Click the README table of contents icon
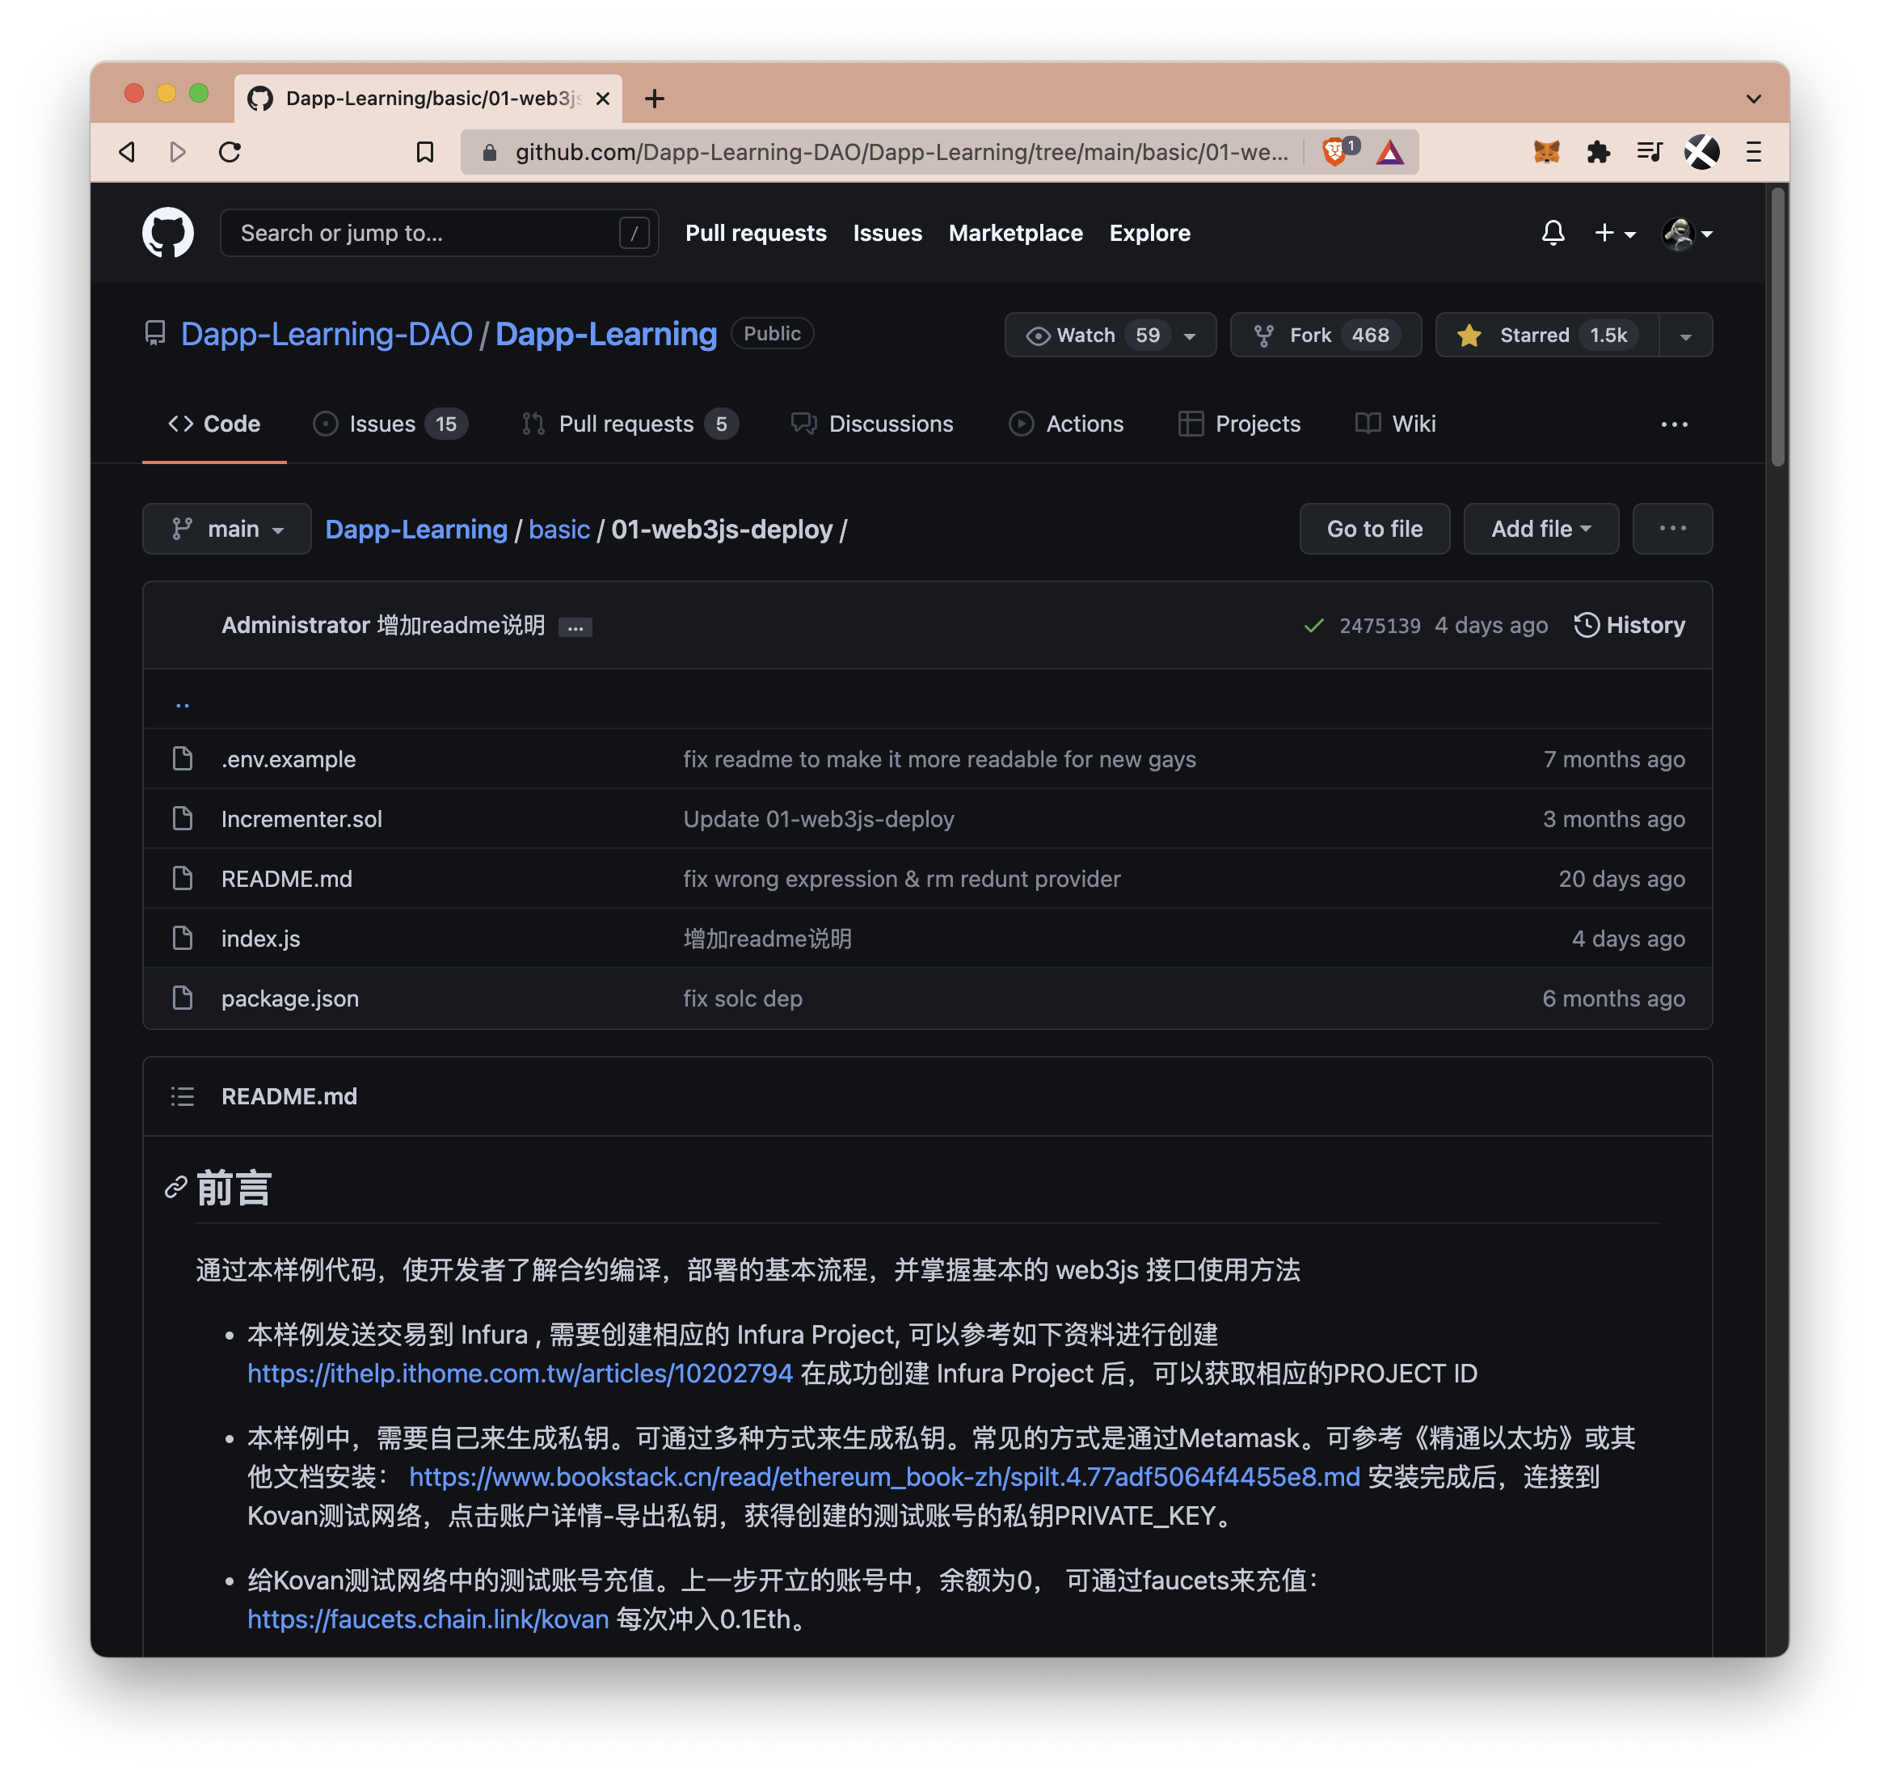The image size is (1880, 1777). 182,1096
